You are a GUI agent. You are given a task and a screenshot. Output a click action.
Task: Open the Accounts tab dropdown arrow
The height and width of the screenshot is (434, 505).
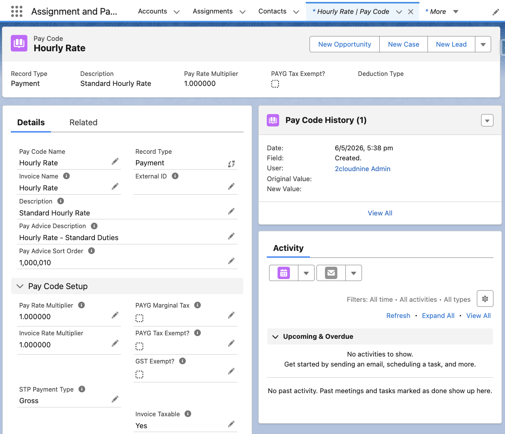(x=177, y=12)
